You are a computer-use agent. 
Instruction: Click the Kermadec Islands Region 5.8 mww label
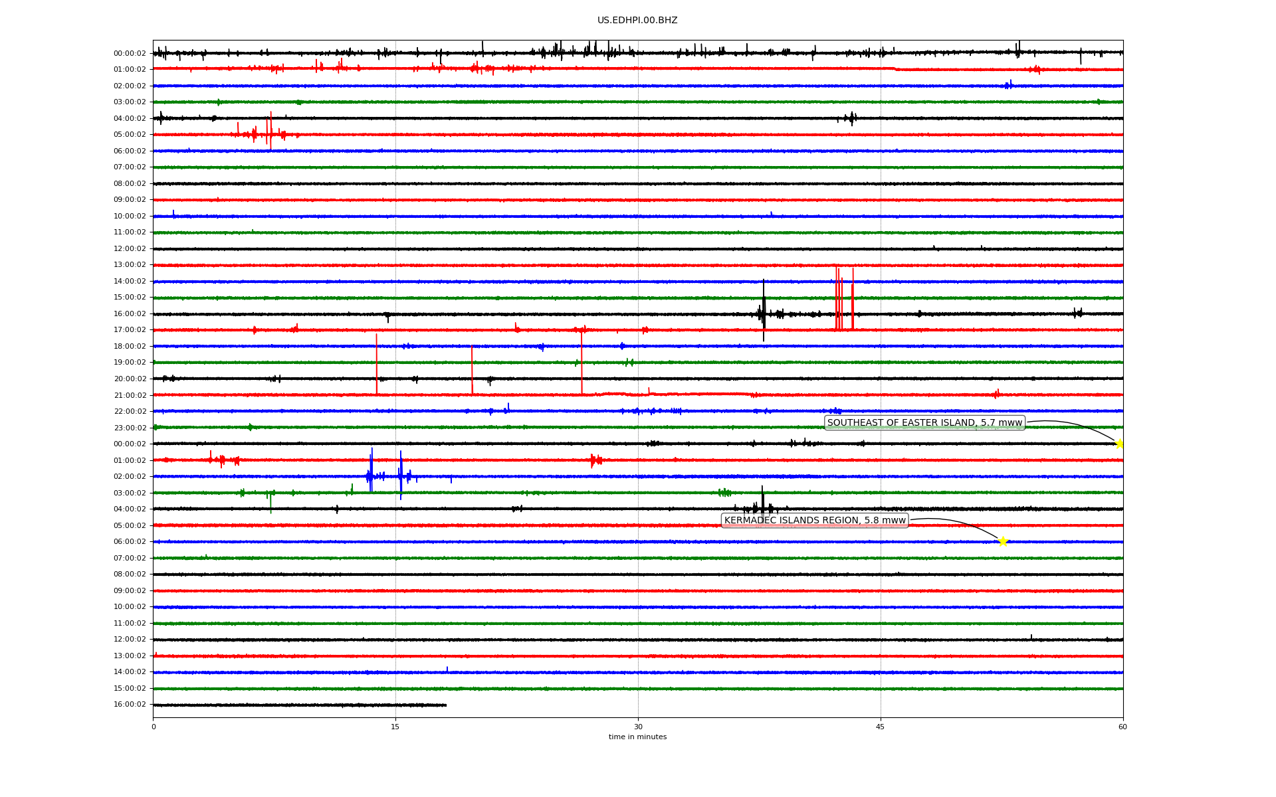coord(814,521)
